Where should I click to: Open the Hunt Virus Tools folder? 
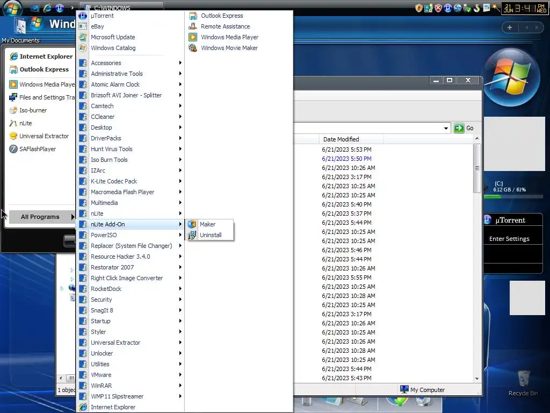(130, 149)
